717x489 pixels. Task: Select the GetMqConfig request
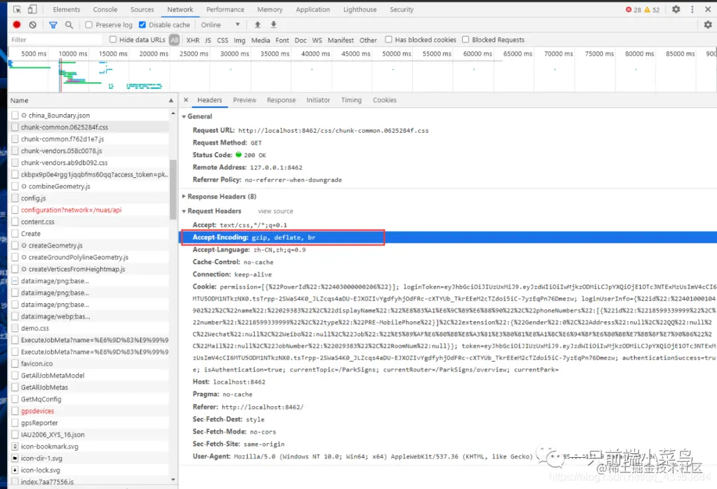41,399
